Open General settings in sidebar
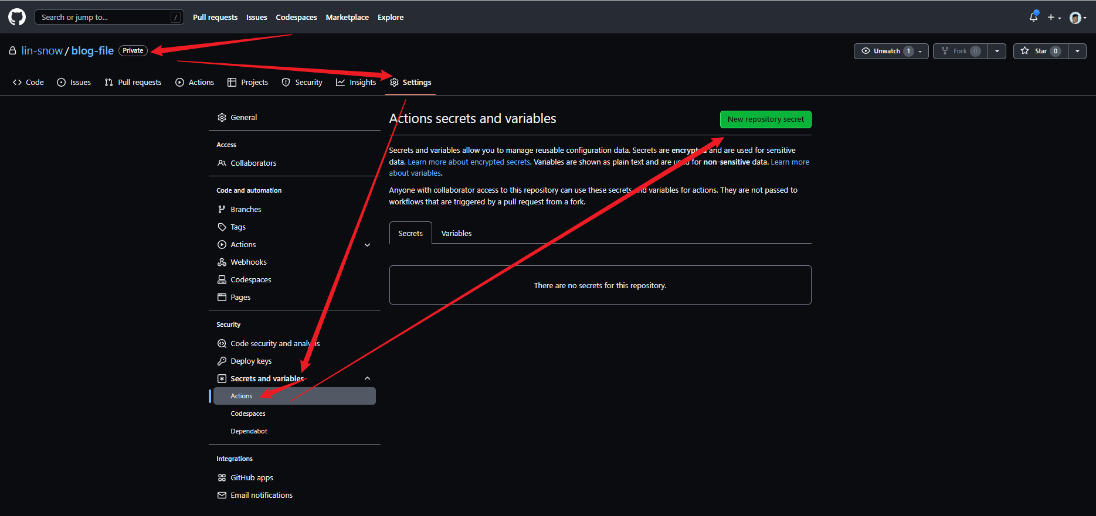 coord(294,117)
